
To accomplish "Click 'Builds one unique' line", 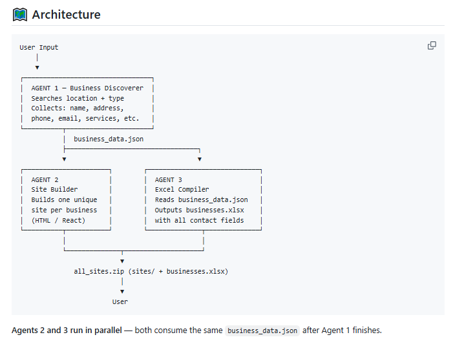I will (x=64, y=199).
